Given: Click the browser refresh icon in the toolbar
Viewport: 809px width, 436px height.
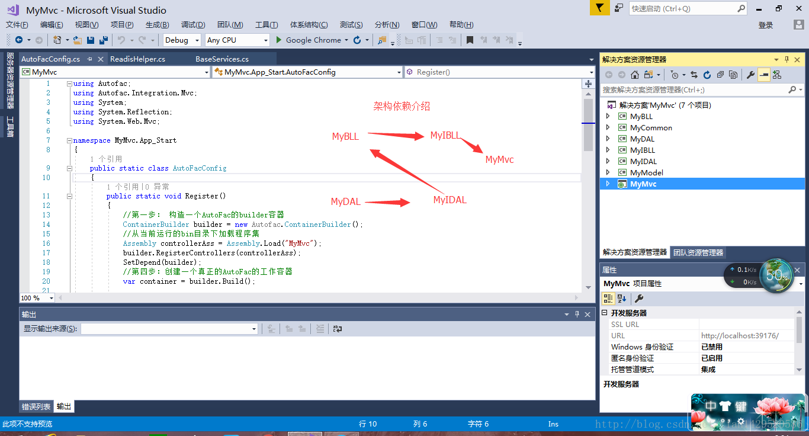Looking at the screenshot, I should tap(357, 40).
